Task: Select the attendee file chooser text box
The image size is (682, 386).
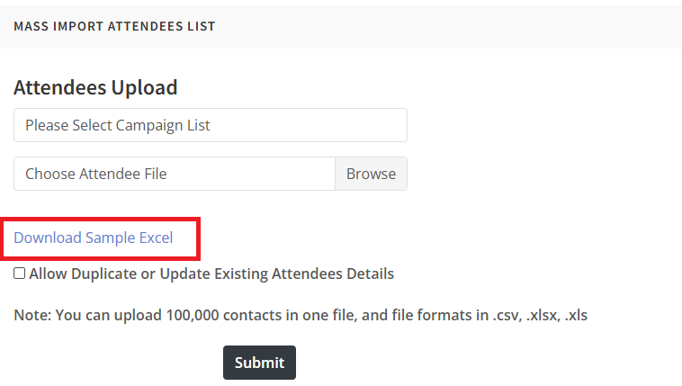Action: 175,174
